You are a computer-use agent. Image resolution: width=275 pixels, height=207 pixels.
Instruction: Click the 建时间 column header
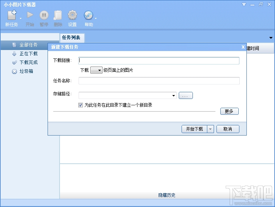click(260, 48)
